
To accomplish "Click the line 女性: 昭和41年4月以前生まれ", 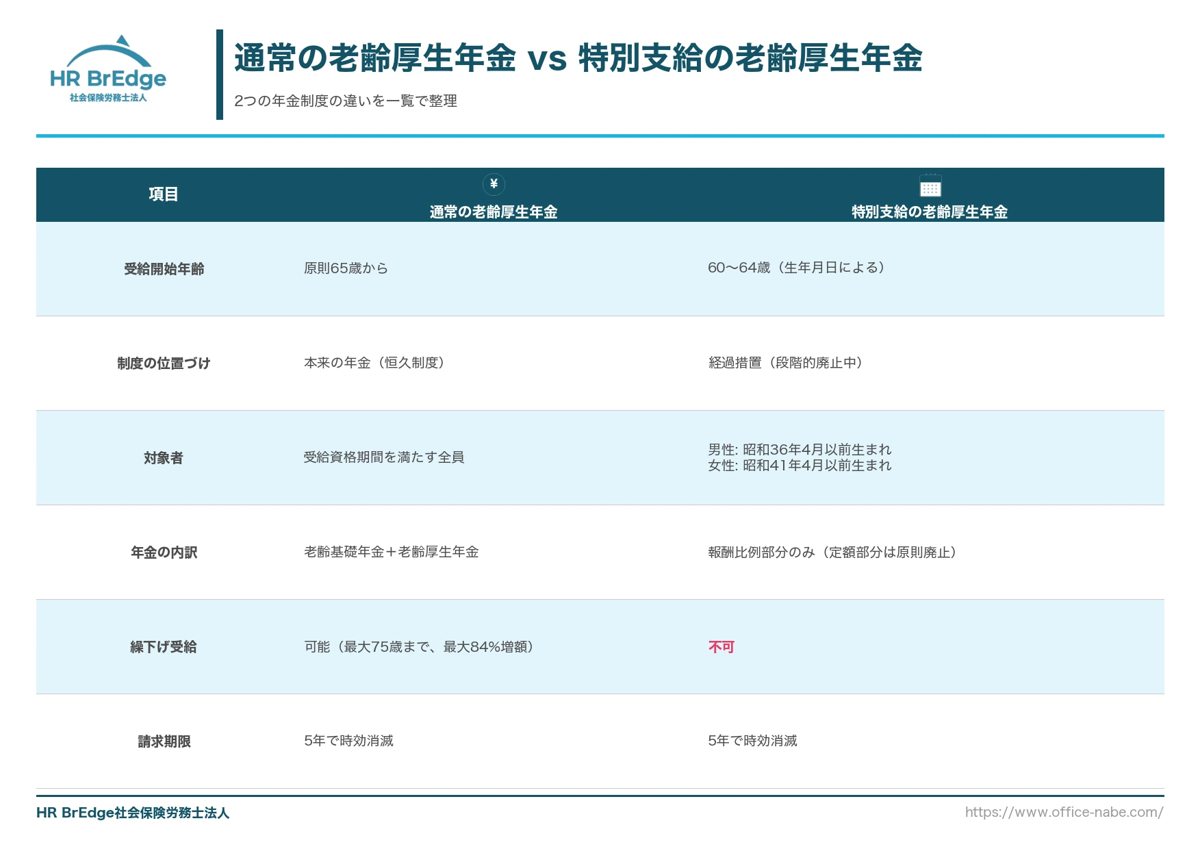I will pos(800,466).
